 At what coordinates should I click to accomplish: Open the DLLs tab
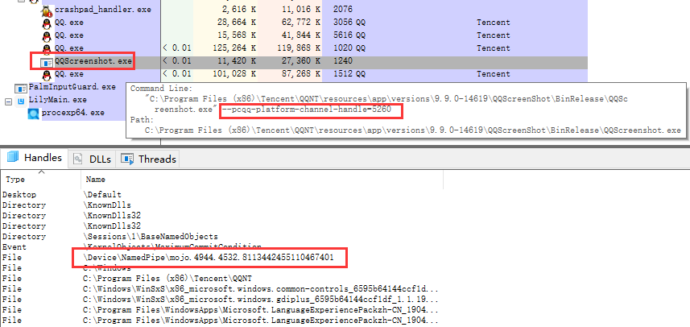[92, 159]
